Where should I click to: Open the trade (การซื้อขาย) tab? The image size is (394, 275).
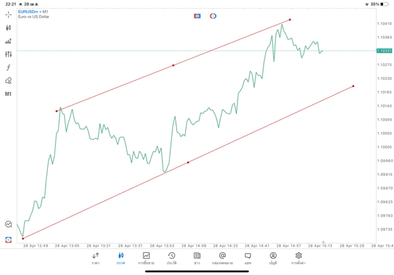(147, 258)
